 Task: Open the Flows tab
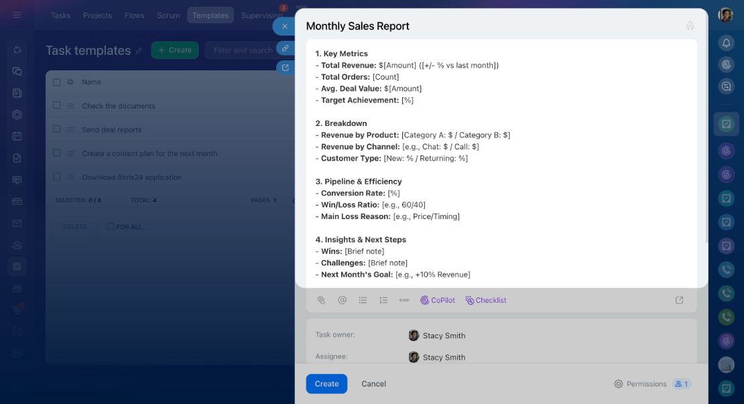(134, 15)
